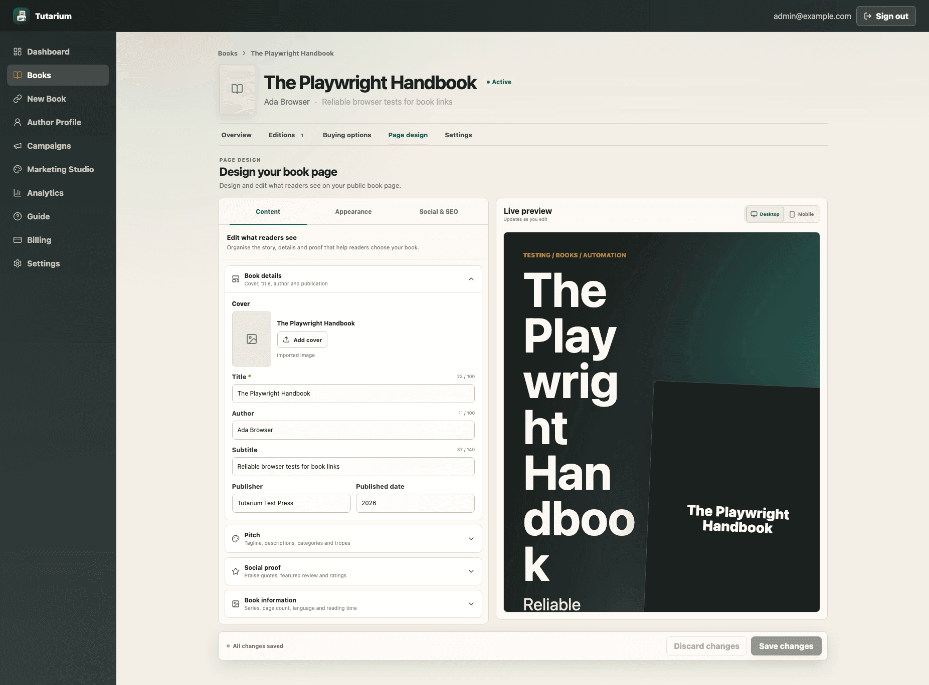Image resolution: width=929 pixels, height=685 pixels.
Task: Click the Add cover button
Action: (x=302, y=339)
